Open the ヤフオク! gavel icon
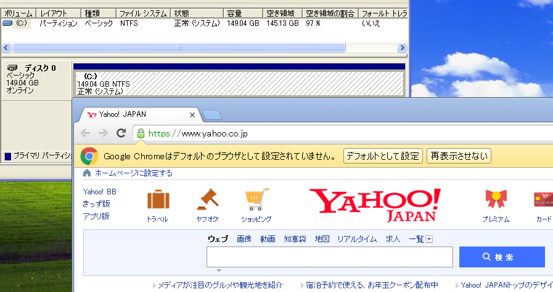The width and height of the screenshot is (553, 292). tap(208, 199)
